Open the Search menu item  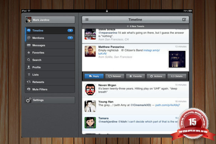pyautogui.click(x=50, y=60)
